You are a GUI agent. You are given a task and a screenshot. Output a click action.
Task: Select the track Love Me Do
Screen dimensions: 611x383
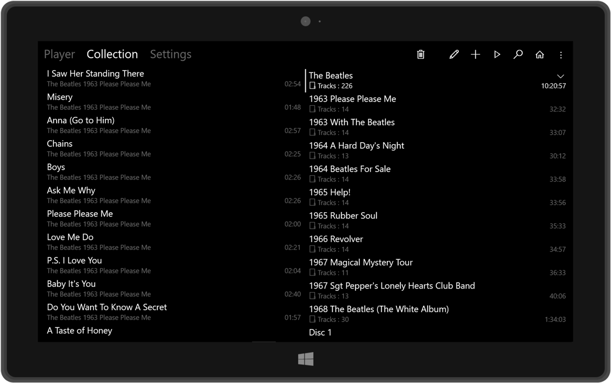point(70,237)
